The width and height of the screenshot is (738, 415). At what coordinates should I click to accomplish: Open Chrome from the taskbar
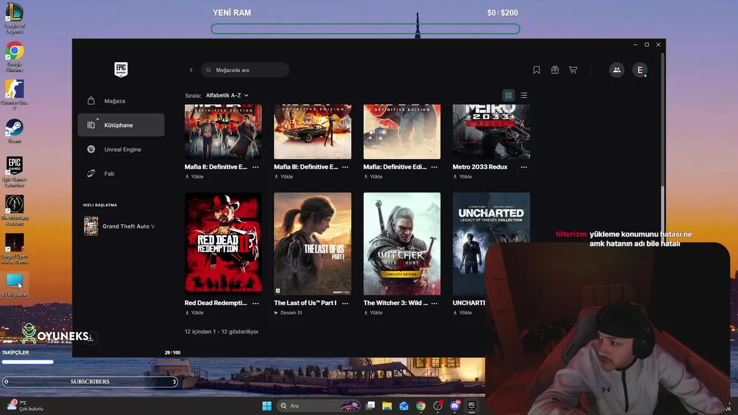pyautogui.click(x=421, y=406)
